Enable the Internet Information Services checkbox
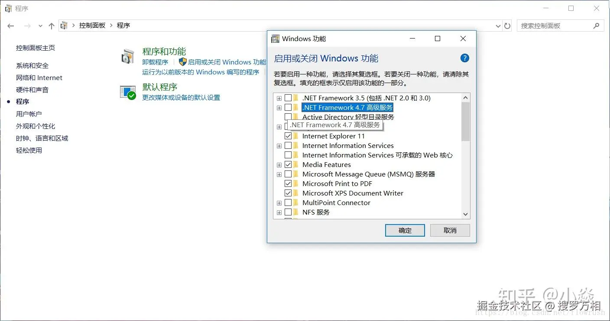Viewport: 610px width, 321px height. coord(288,145)
